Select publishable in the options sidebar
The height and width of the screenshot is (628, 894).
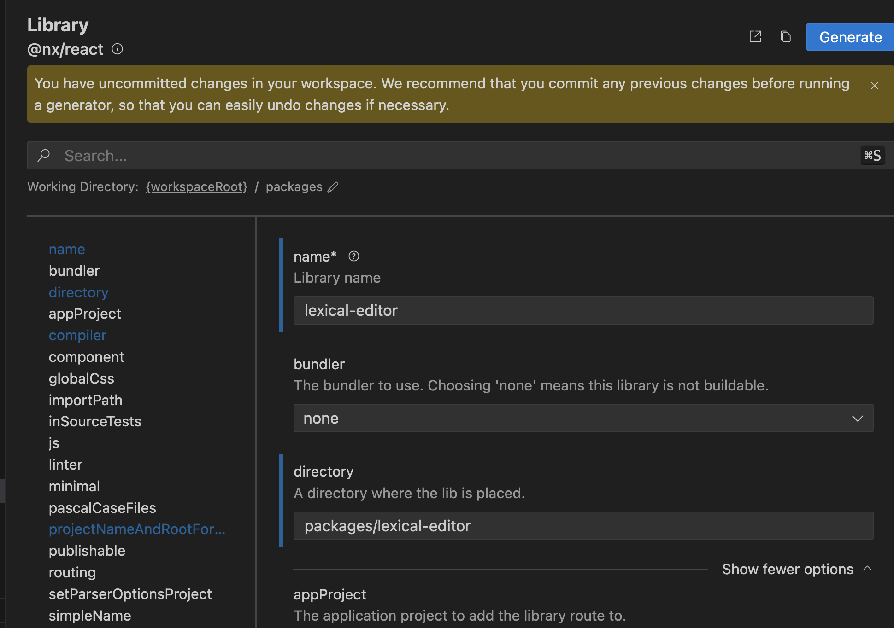tap(87, 551)
